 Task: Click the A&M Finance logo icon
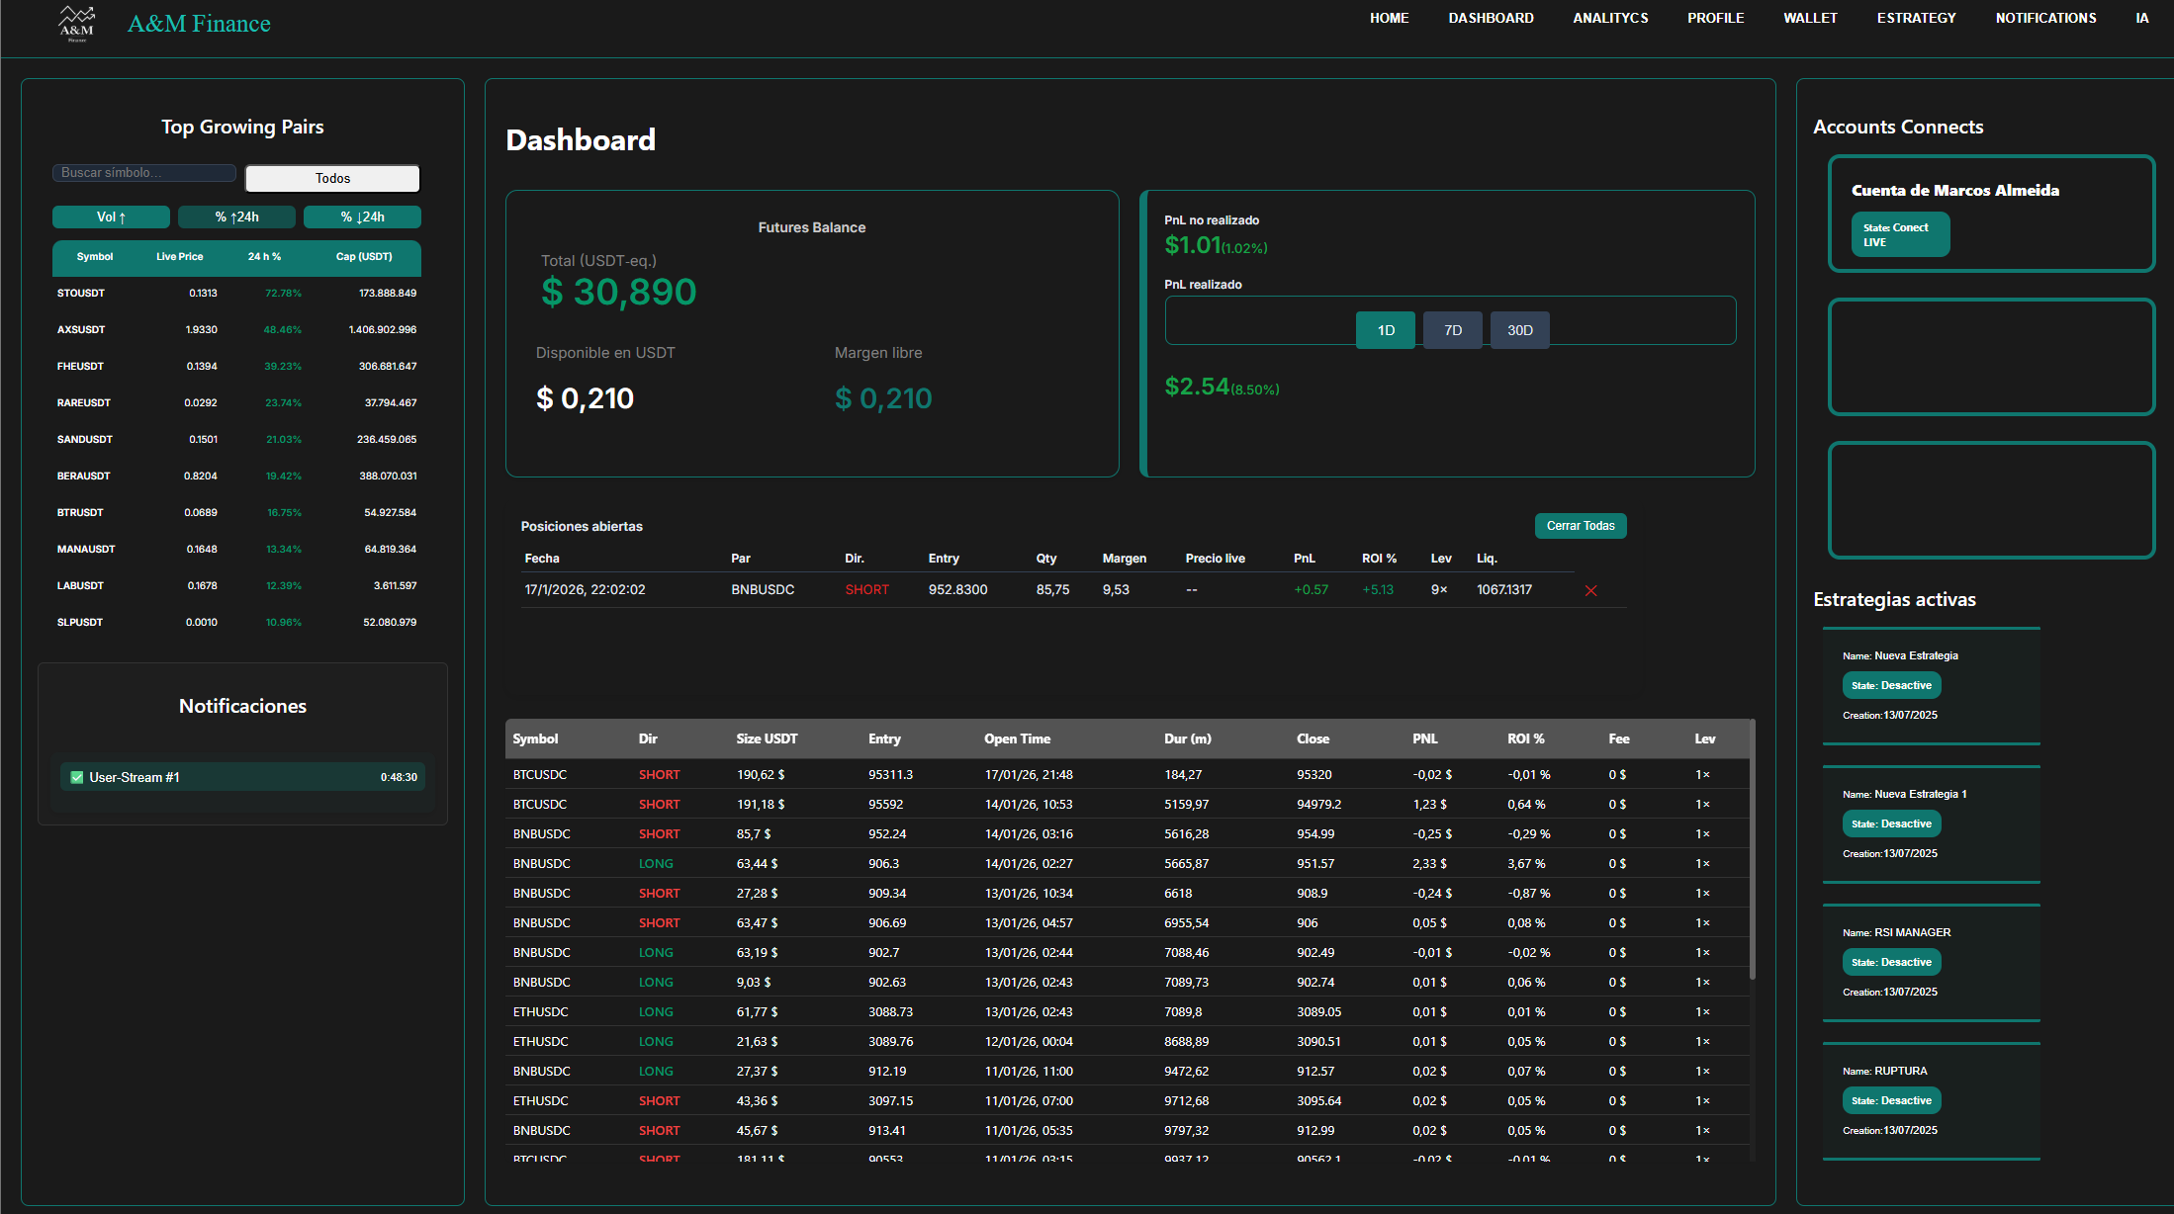[76, 24]
